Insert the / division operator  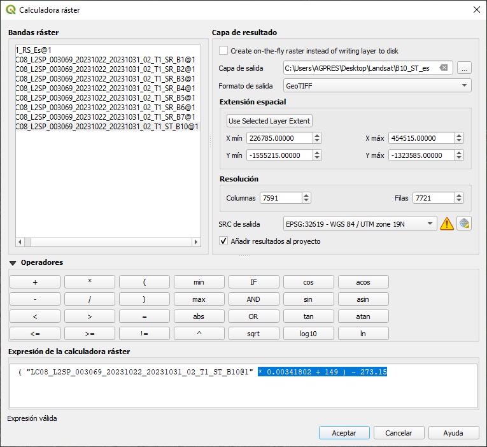point(90,299)
